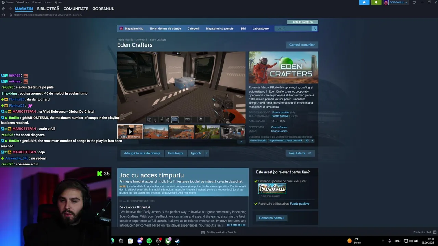
Task: Open the Prieteni și chat icon
Action: pyautogui.click(x=435, y=232)
